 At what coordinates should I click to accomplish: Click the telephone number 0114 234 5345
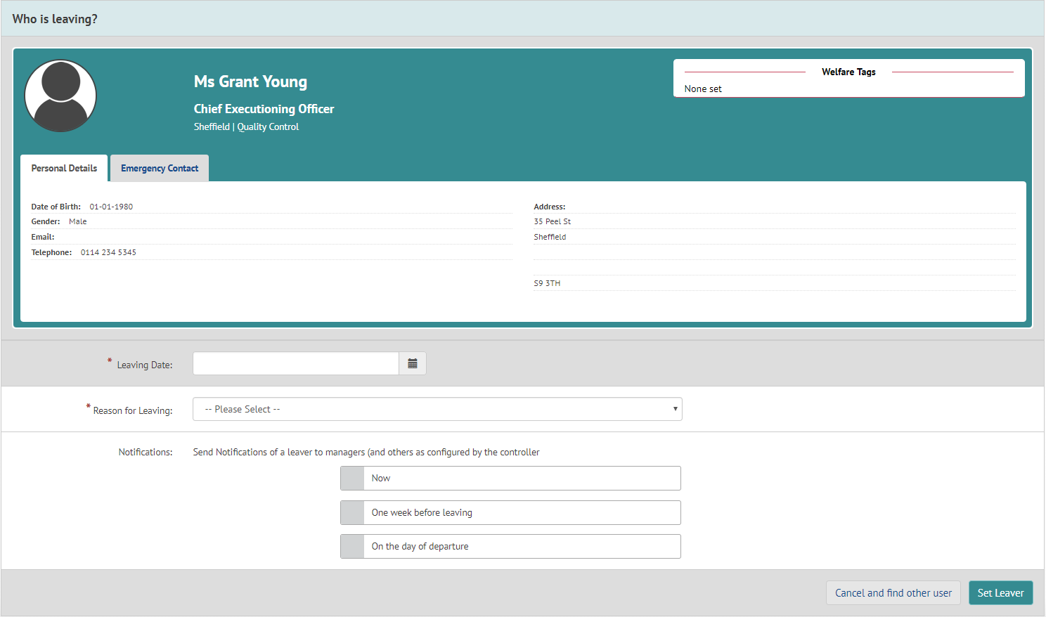click(x=108, y=252)
